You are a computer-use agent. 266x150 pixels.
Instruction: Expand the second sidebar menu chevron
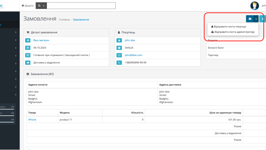(16, 40)
